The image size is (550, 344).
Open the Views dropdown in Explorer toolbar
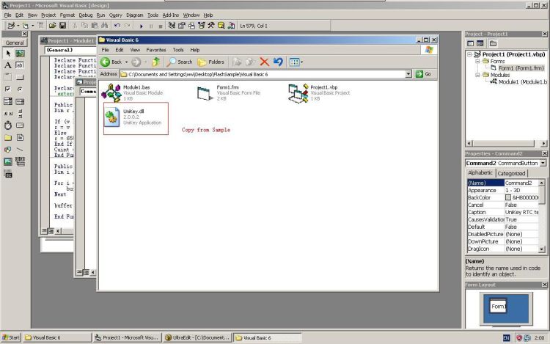click(301, 62)
